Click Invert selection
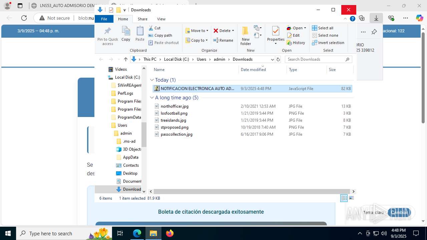Image resolution: width=427 pixels, height=240 pixels. (328, 43)
